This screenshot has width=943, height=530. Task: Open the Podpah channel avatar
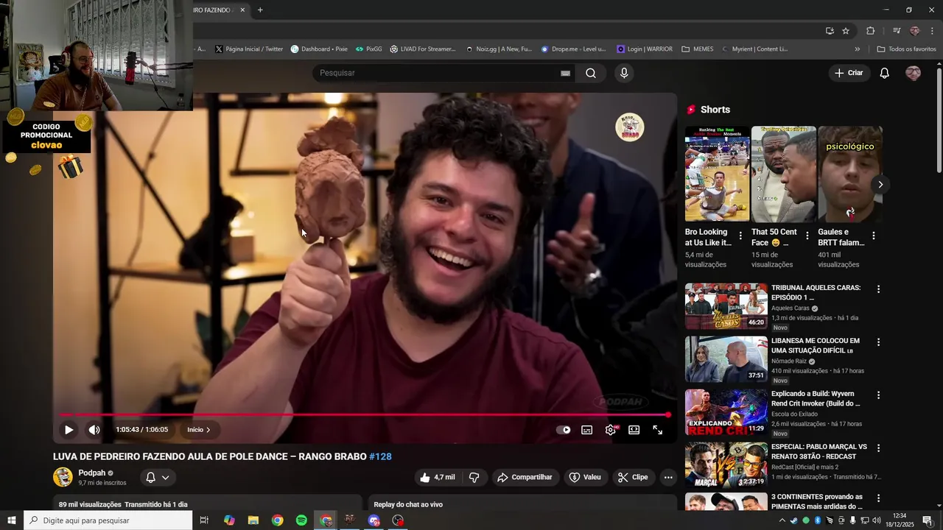tap(63, 477)
